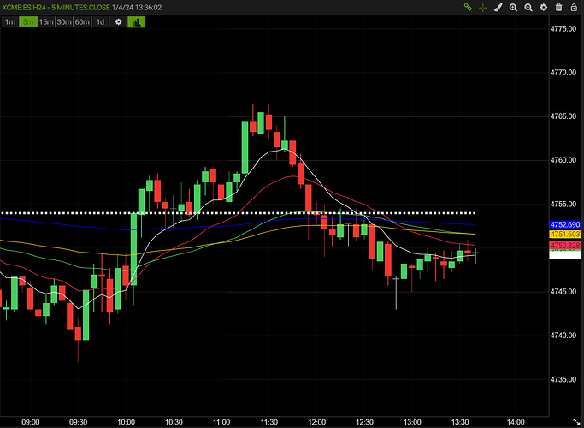Toggle the green link-chart chain icon
584x428 pixels.
click(x=468, y=7)
